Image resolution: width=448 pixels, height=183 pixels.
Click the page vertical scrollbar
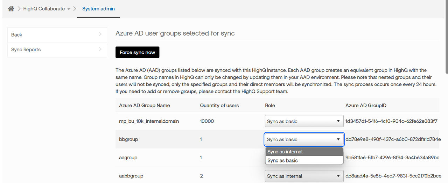[446, 37]
